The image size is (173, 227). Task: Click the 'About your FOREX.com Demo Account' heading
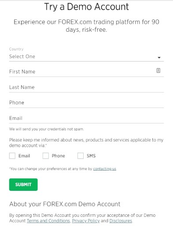(65, 204)
